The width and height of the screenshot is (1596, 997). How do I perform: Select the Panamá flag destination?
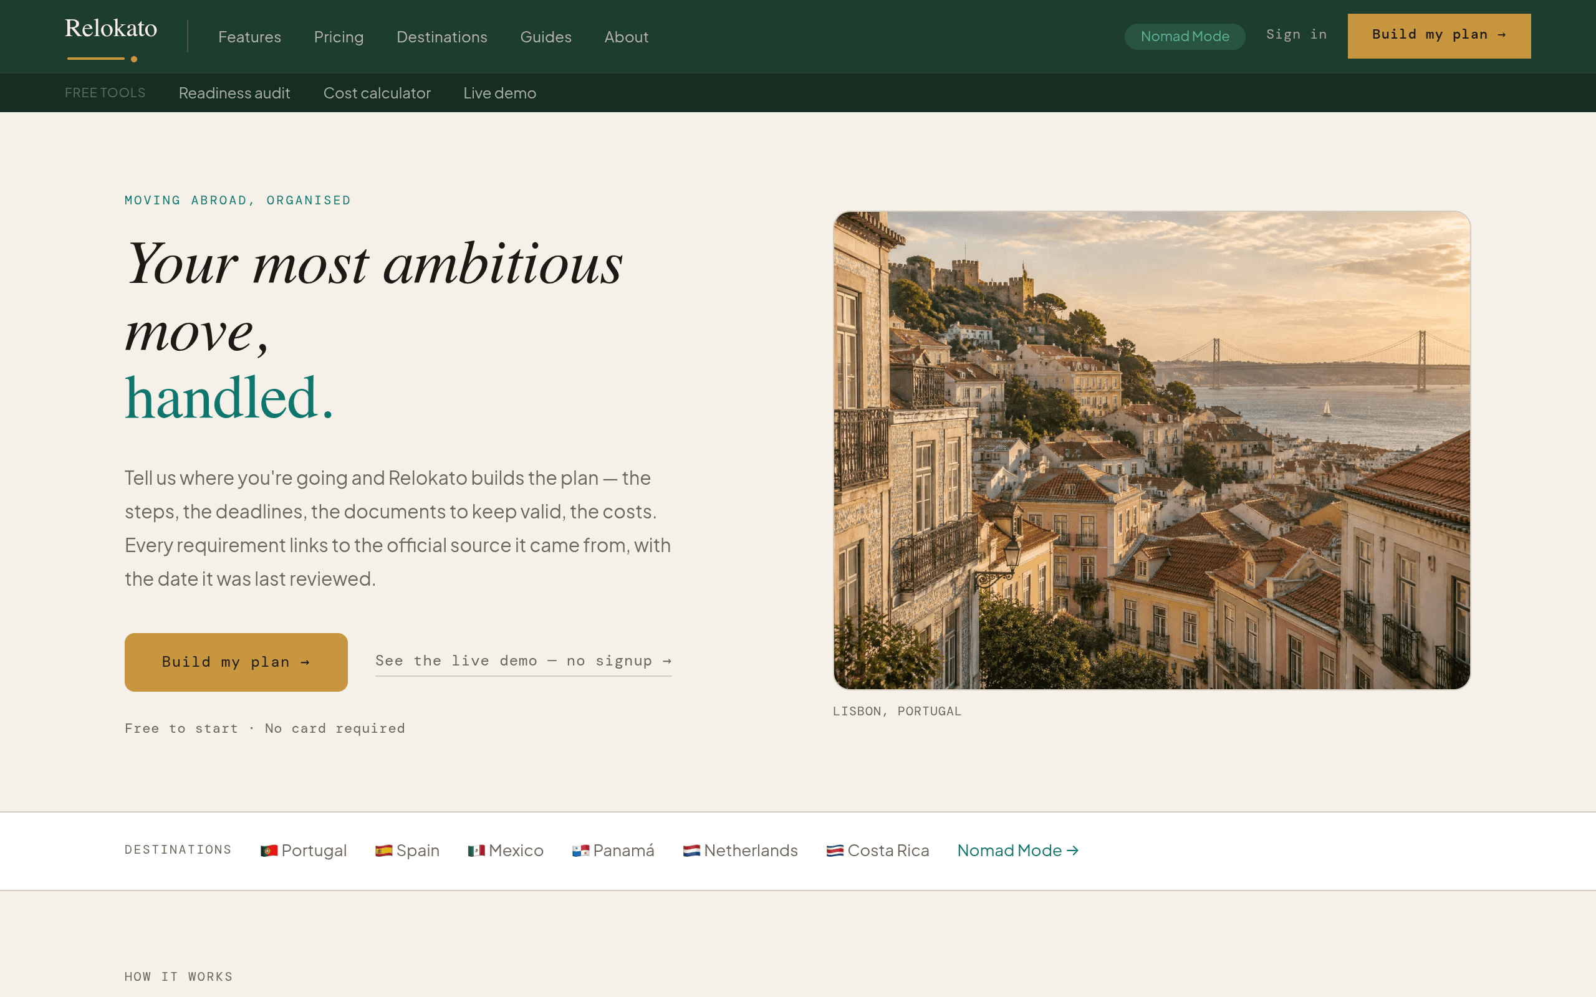[x=613, y=851]
